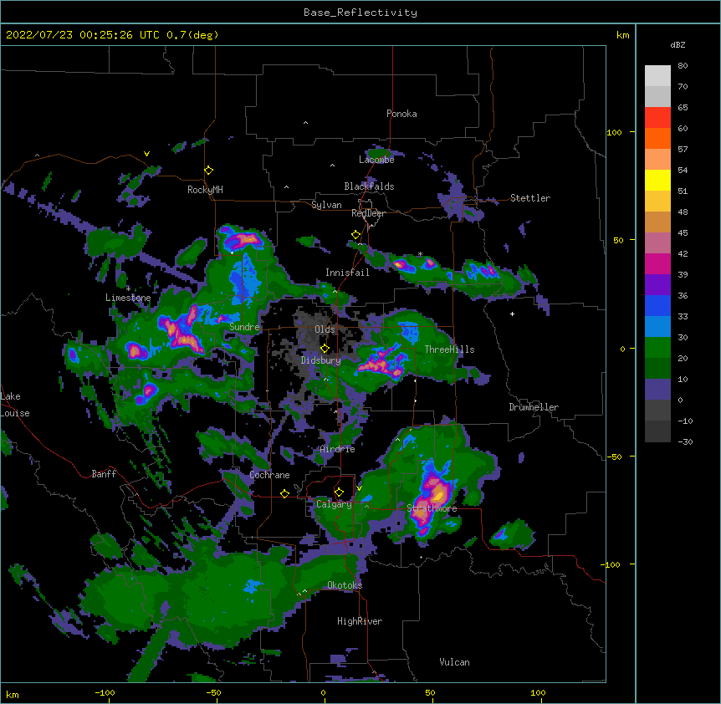This screenshot has height=704, width=721.
Task: Click the mauve 42-45 dBZ legend swatch
Action: click(x=657, y=242)
